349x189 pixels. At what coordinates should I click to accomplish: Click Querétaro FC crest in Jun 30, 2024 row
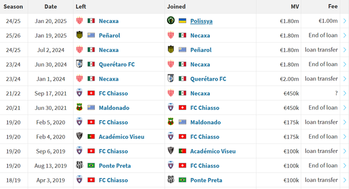pos(80,64)
